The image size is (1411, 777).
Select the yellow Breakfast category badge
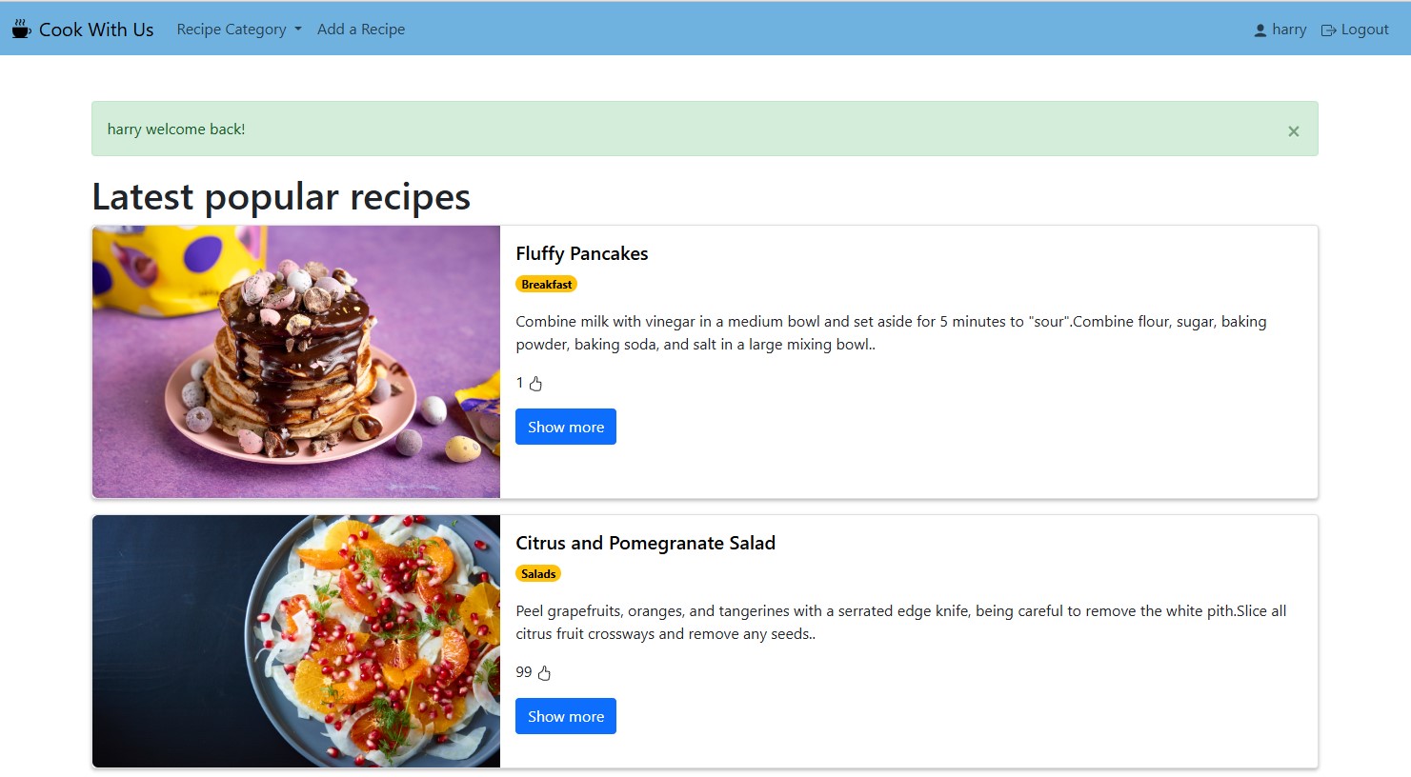(547, 284)
